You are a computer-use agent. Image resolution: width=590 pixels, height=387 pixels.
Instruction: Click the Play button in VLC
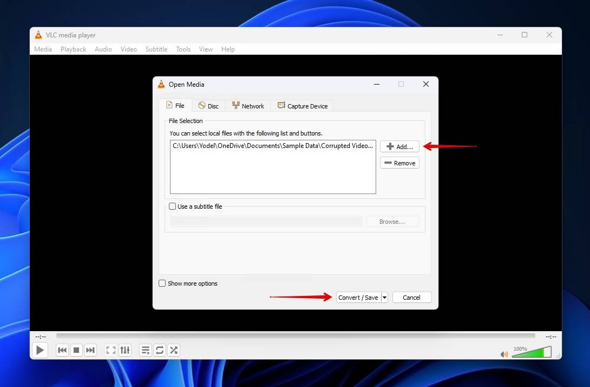tap(40, 350)
